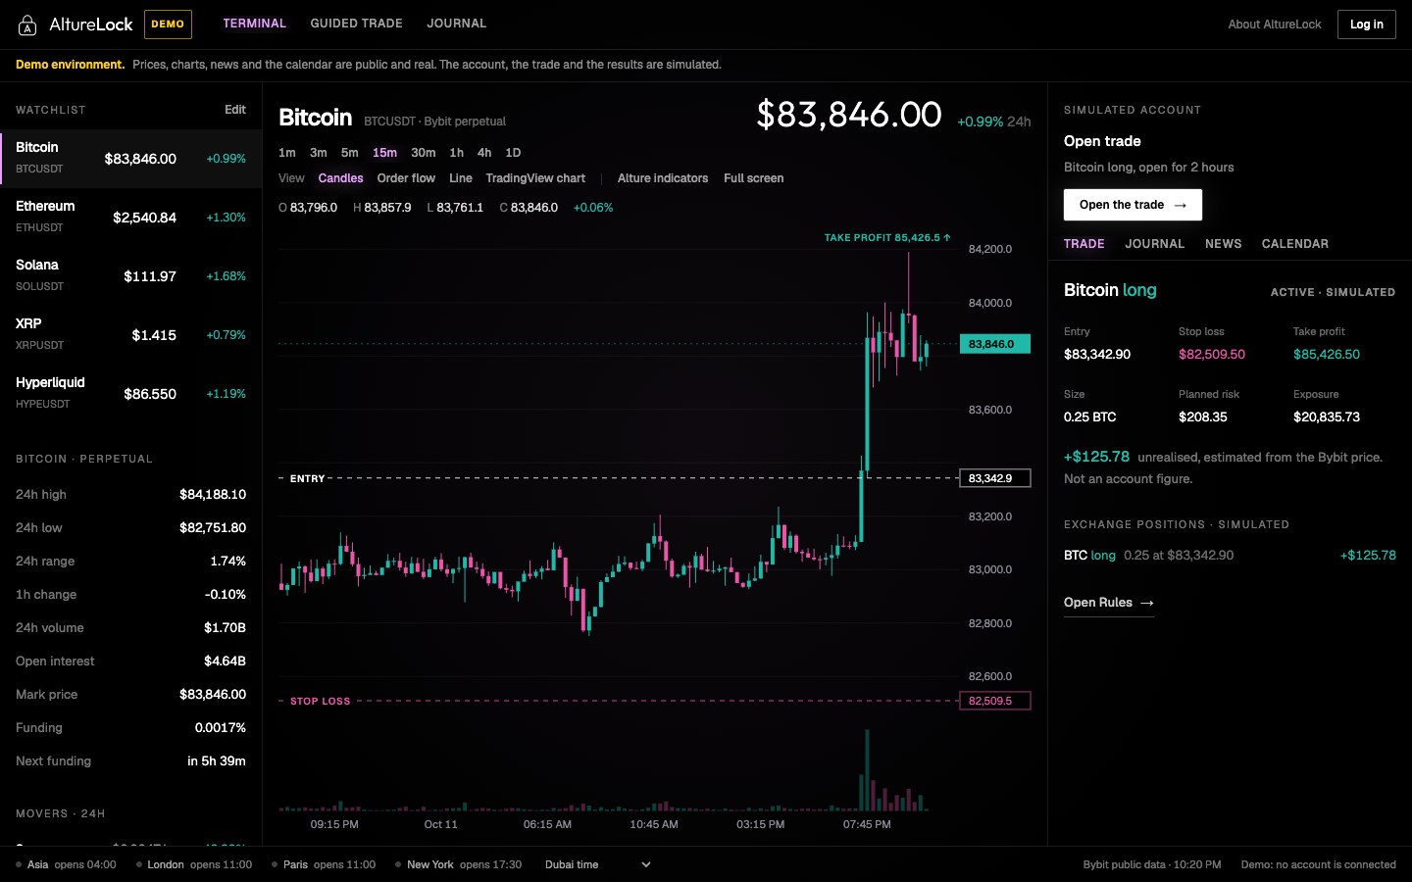Open the Journal tab in account panel
Viewport: 1412px width, 882px height.
coord(1155,244)
